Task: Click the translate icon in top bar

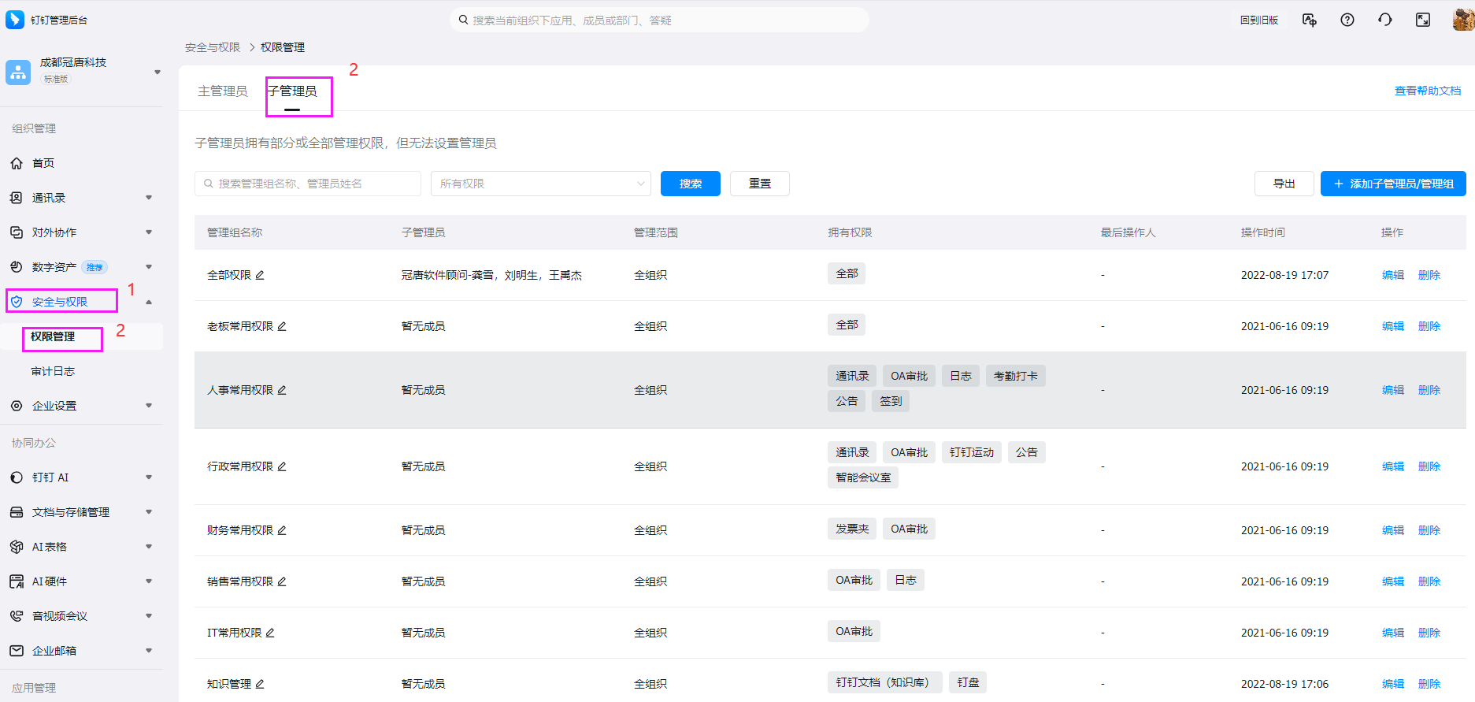Action: (1309, 20)
